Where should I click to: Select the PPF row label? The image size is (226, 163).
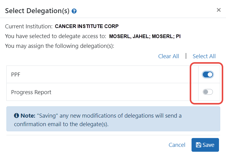(x=16, y=75)
